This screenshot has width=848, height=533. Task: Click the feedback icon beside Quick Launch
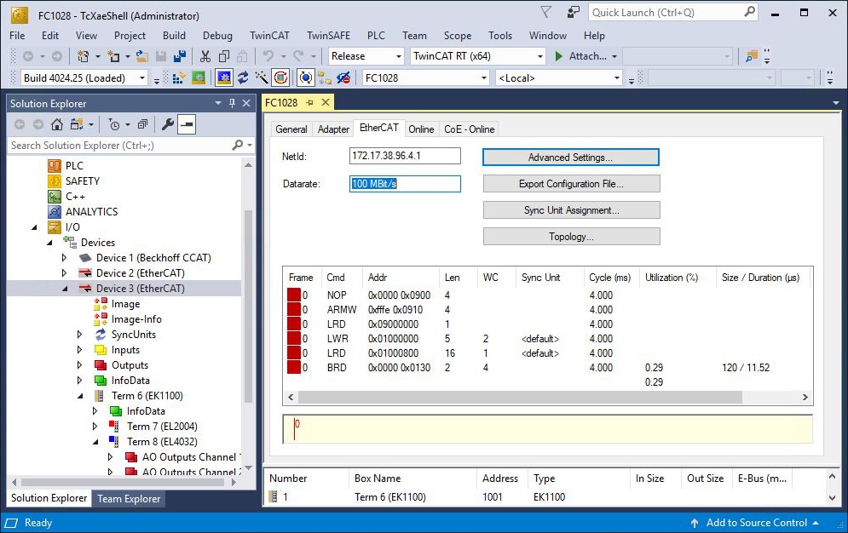click(x=573, y=13)
